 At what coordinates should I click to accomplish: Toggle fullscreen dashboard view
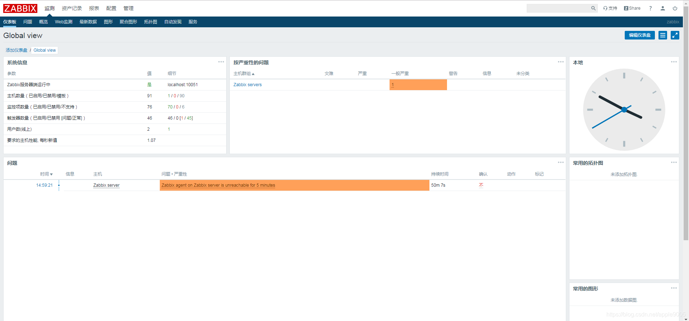point(675,35)
